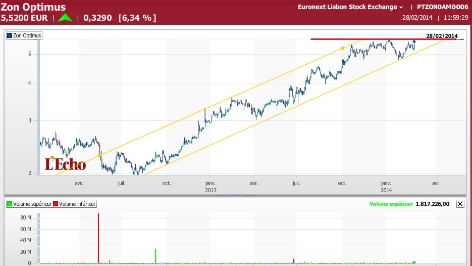Click the 11:59:29 timestamp
Screen dimensions: 472x266
pyautogui.click(x=456, y=18)
